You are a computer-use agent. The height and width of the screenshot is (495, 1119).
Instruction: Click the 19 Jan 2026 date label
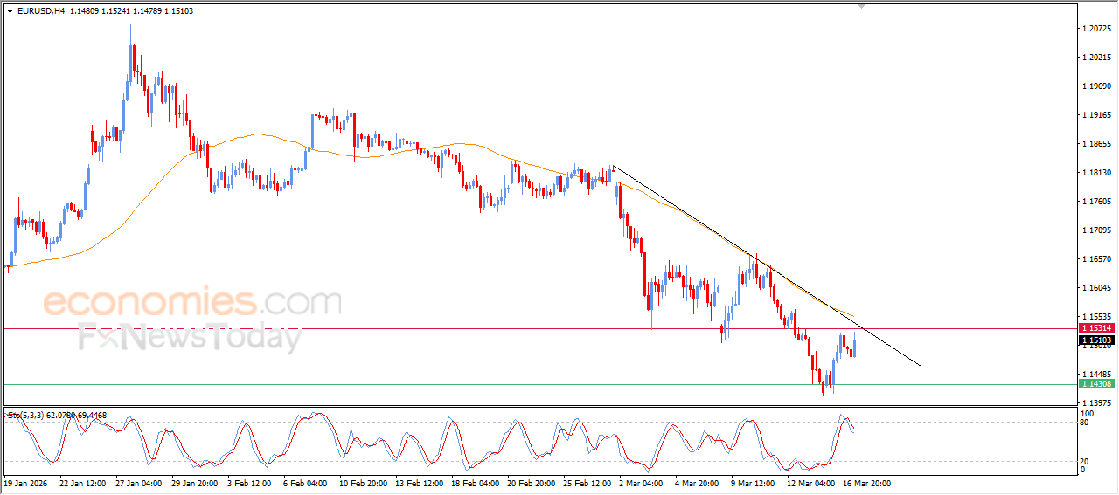click(x=27, y=483)
